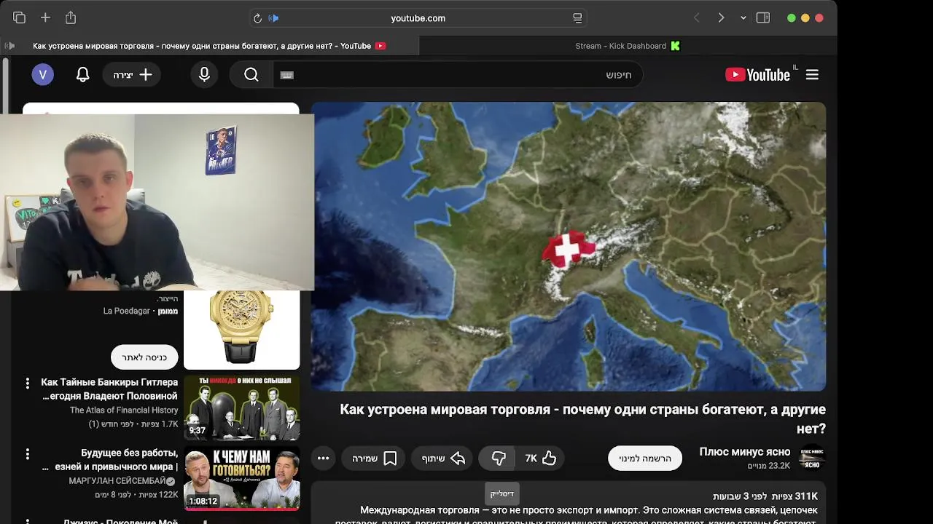The image size is (933, 524).
Task: Open on-screen keyboard icon in search box
Action: tap(287, 75)
